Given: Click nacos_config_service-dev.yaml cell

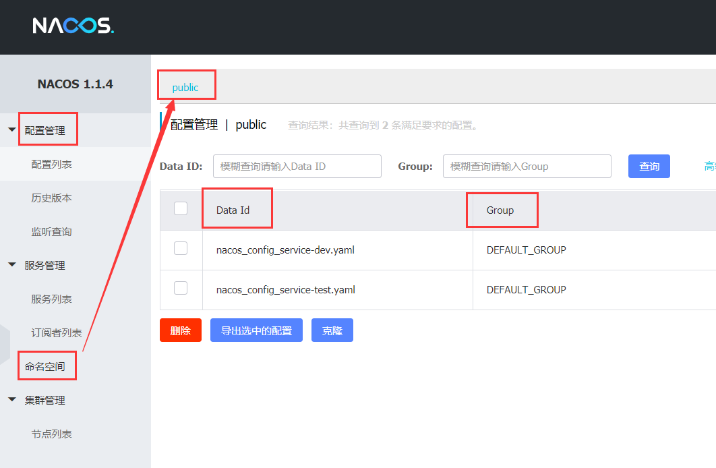Looking at the screenshot, I should pos(285,250).
